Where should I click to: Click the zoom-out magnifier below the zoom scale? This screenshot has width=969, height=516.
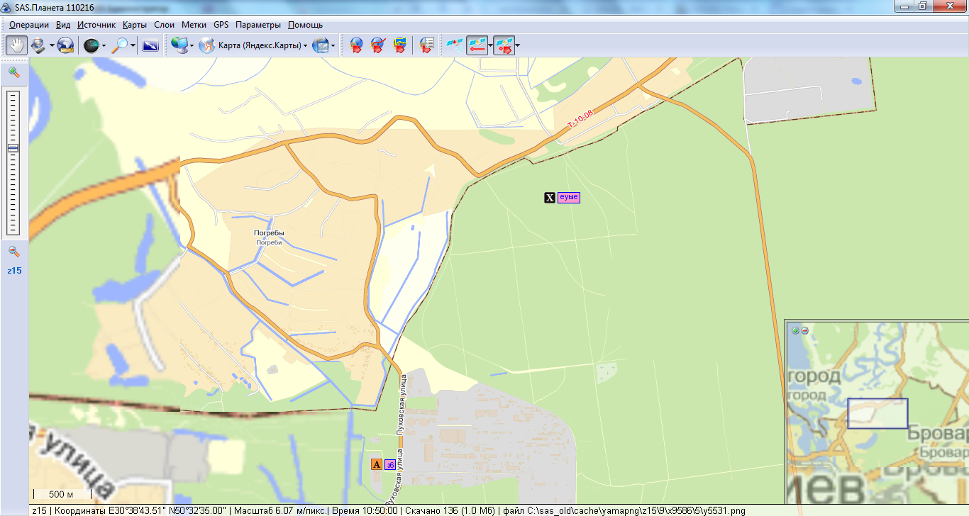(x=14, y=252)
